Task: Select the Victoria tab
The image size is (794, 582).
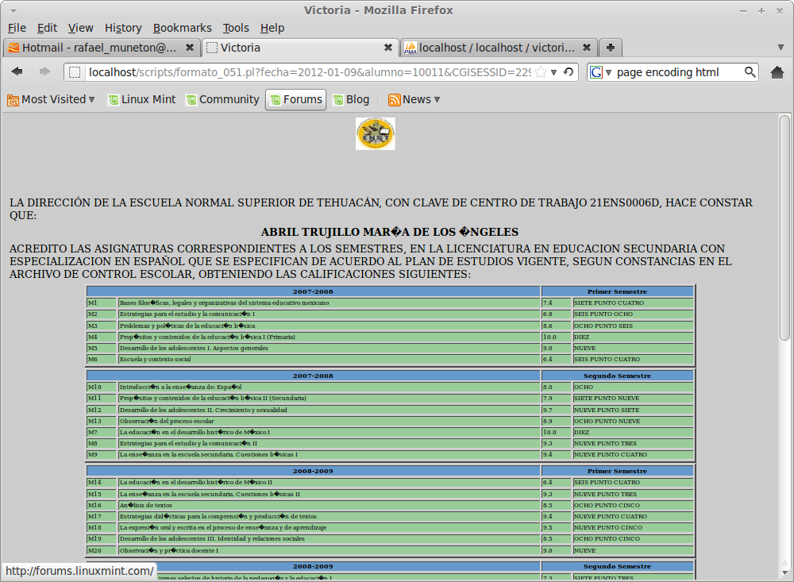Action: 300,47
